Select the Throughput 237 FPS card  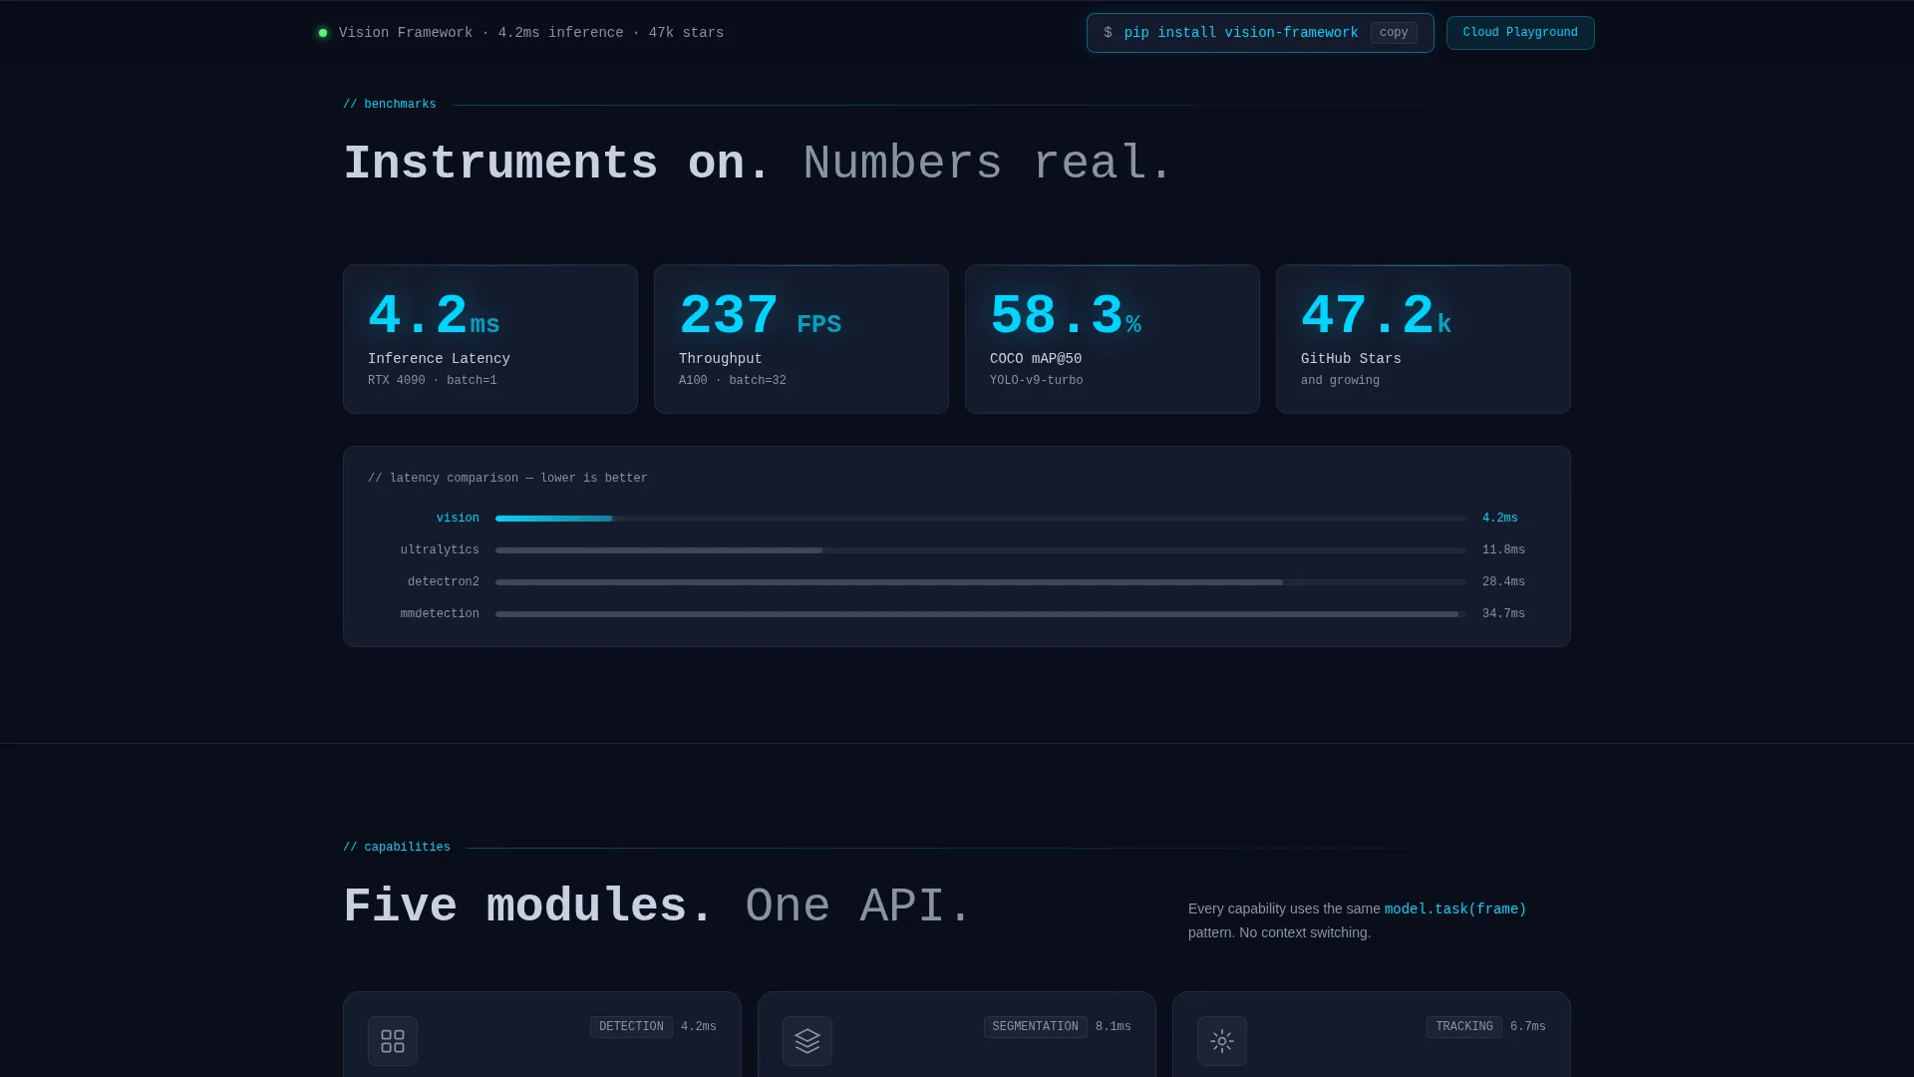pos(801,339)
